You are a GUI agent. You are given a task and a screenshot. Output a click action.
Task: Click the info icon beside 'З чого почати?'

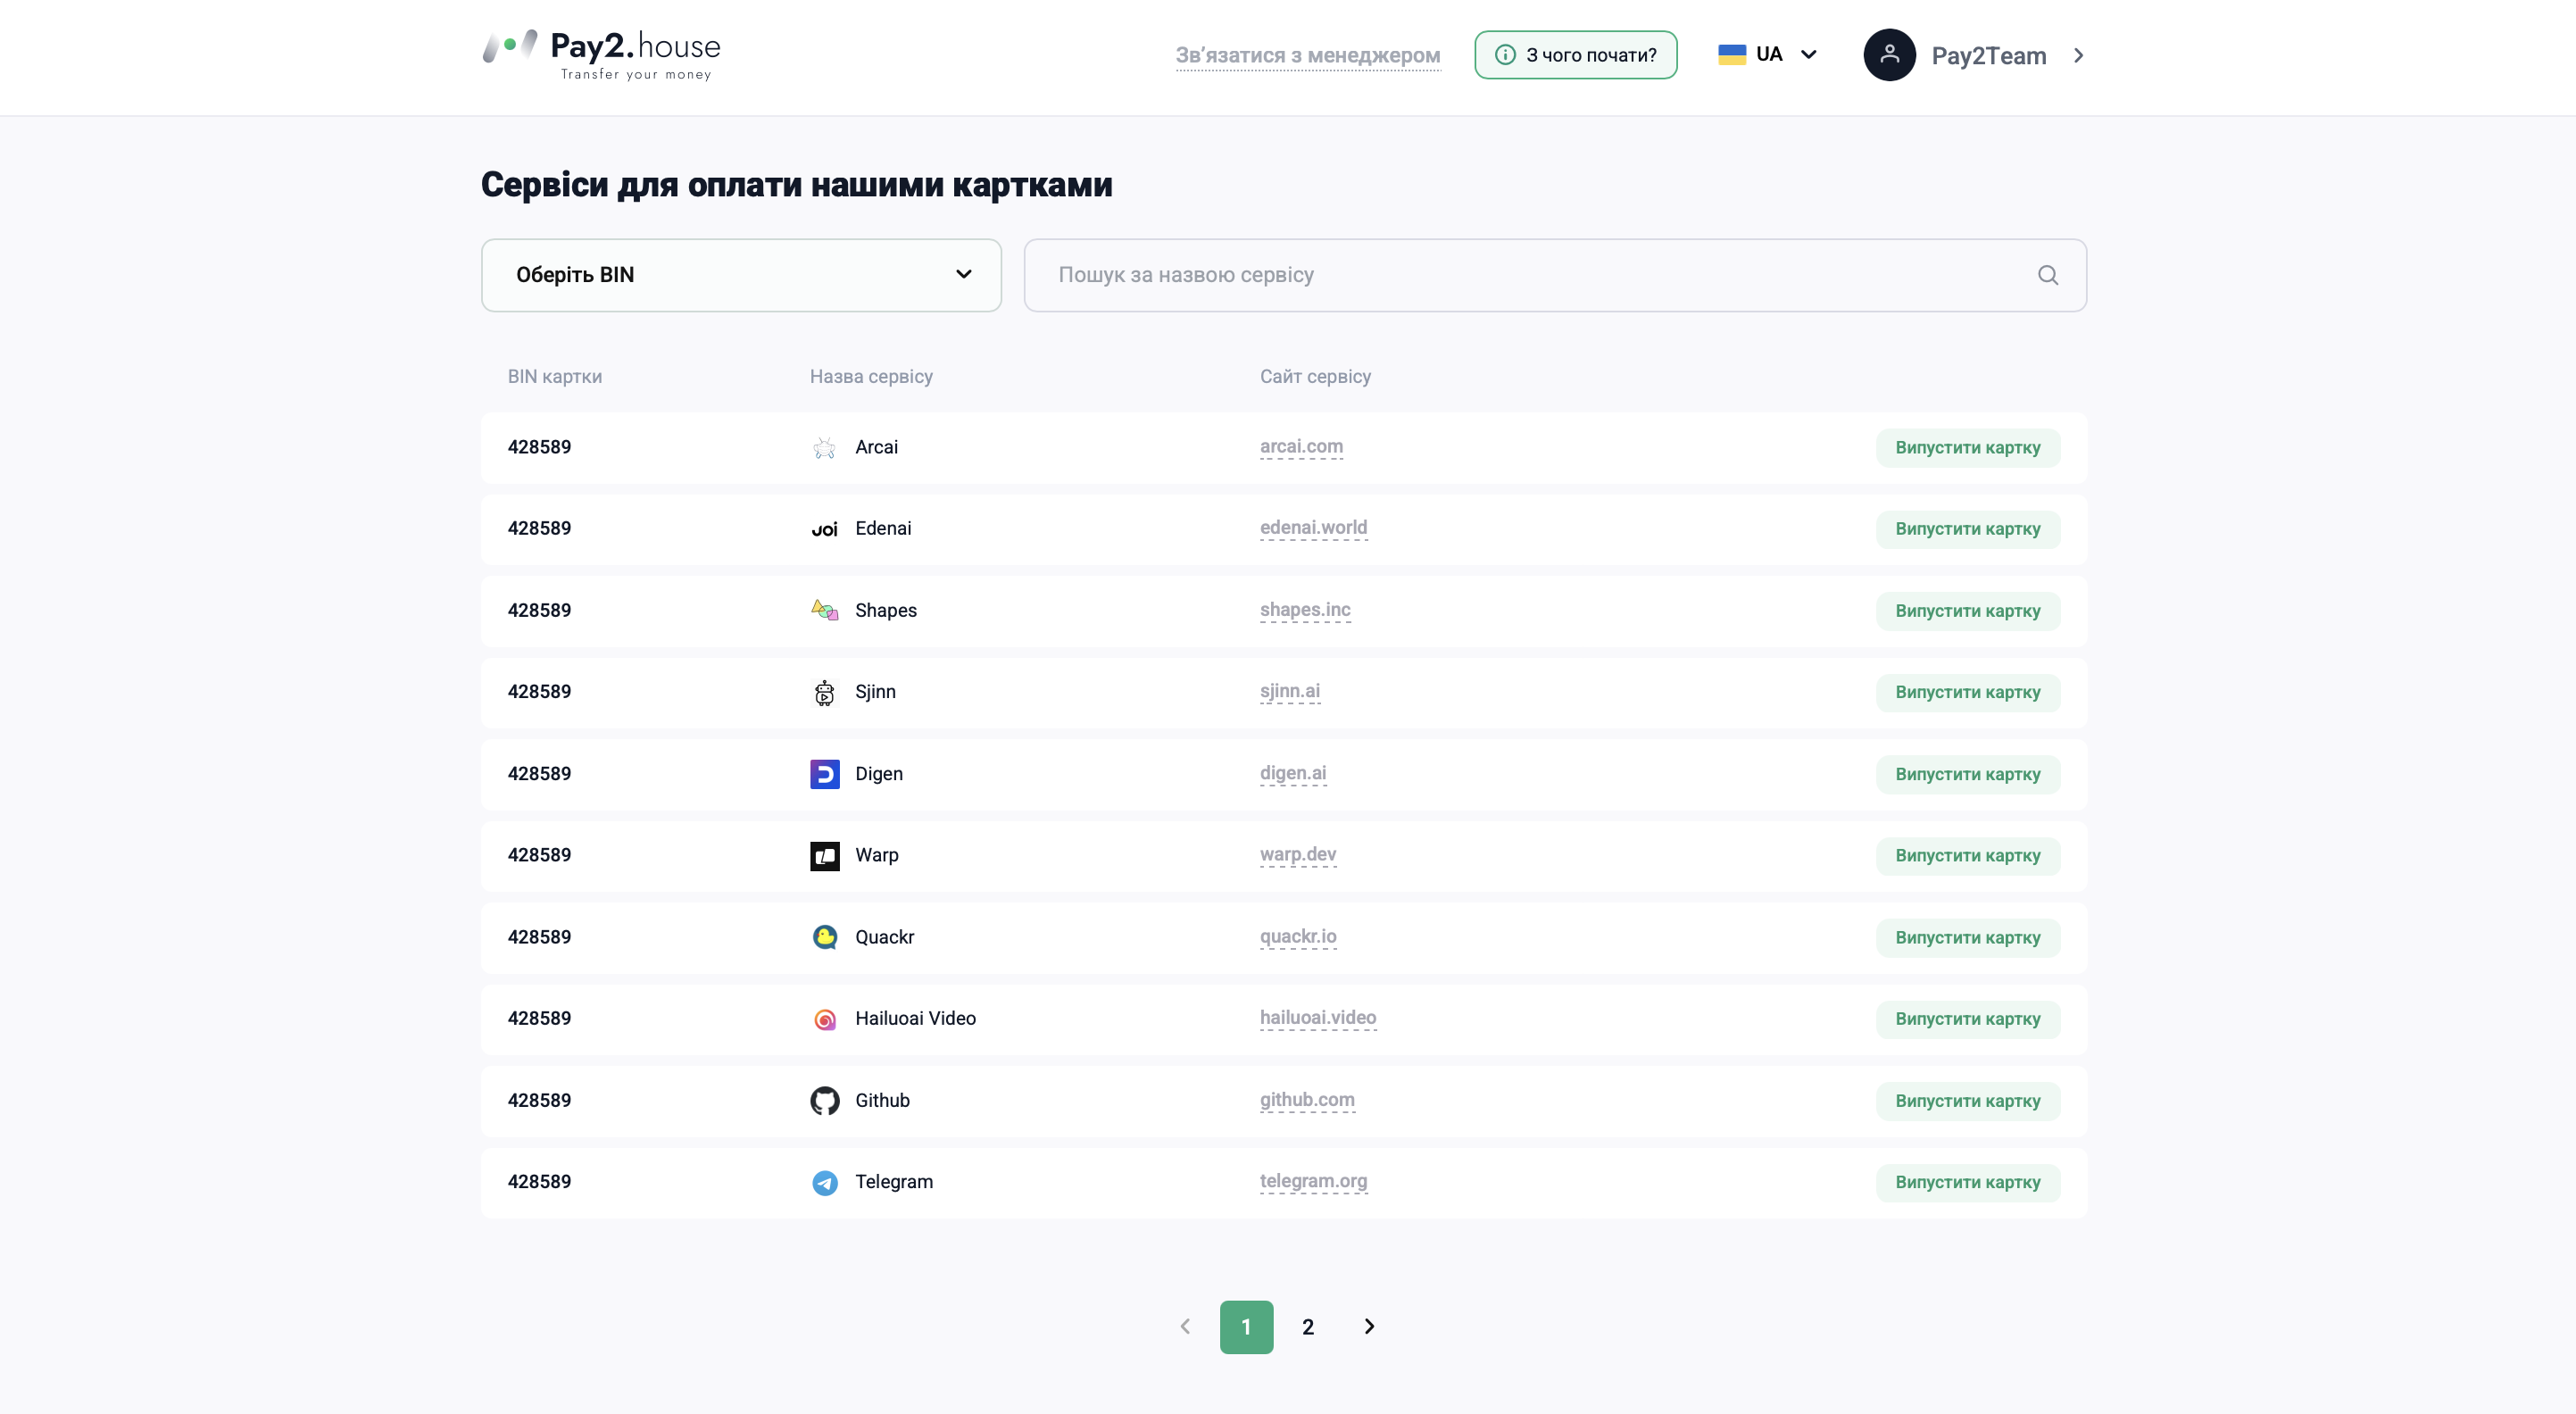[x=1504, y=54]
